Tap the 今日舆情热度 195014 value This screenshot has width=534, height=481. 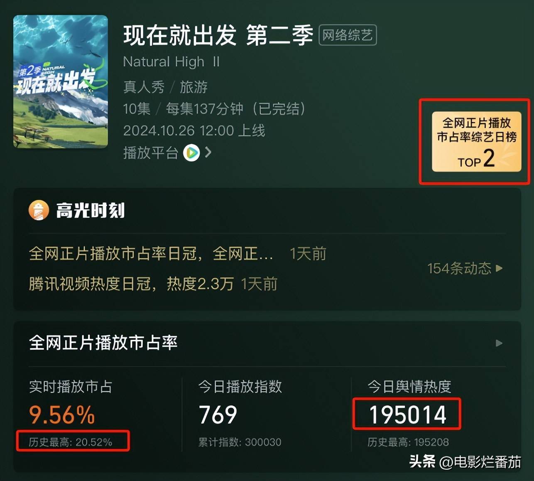pyautogui.click(x=408, y=415)
